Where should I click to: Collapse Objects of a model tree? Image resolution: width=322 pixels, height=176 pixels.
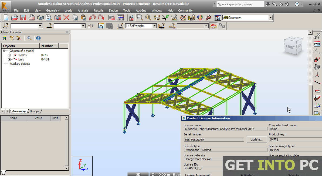[x=4, y=50]
